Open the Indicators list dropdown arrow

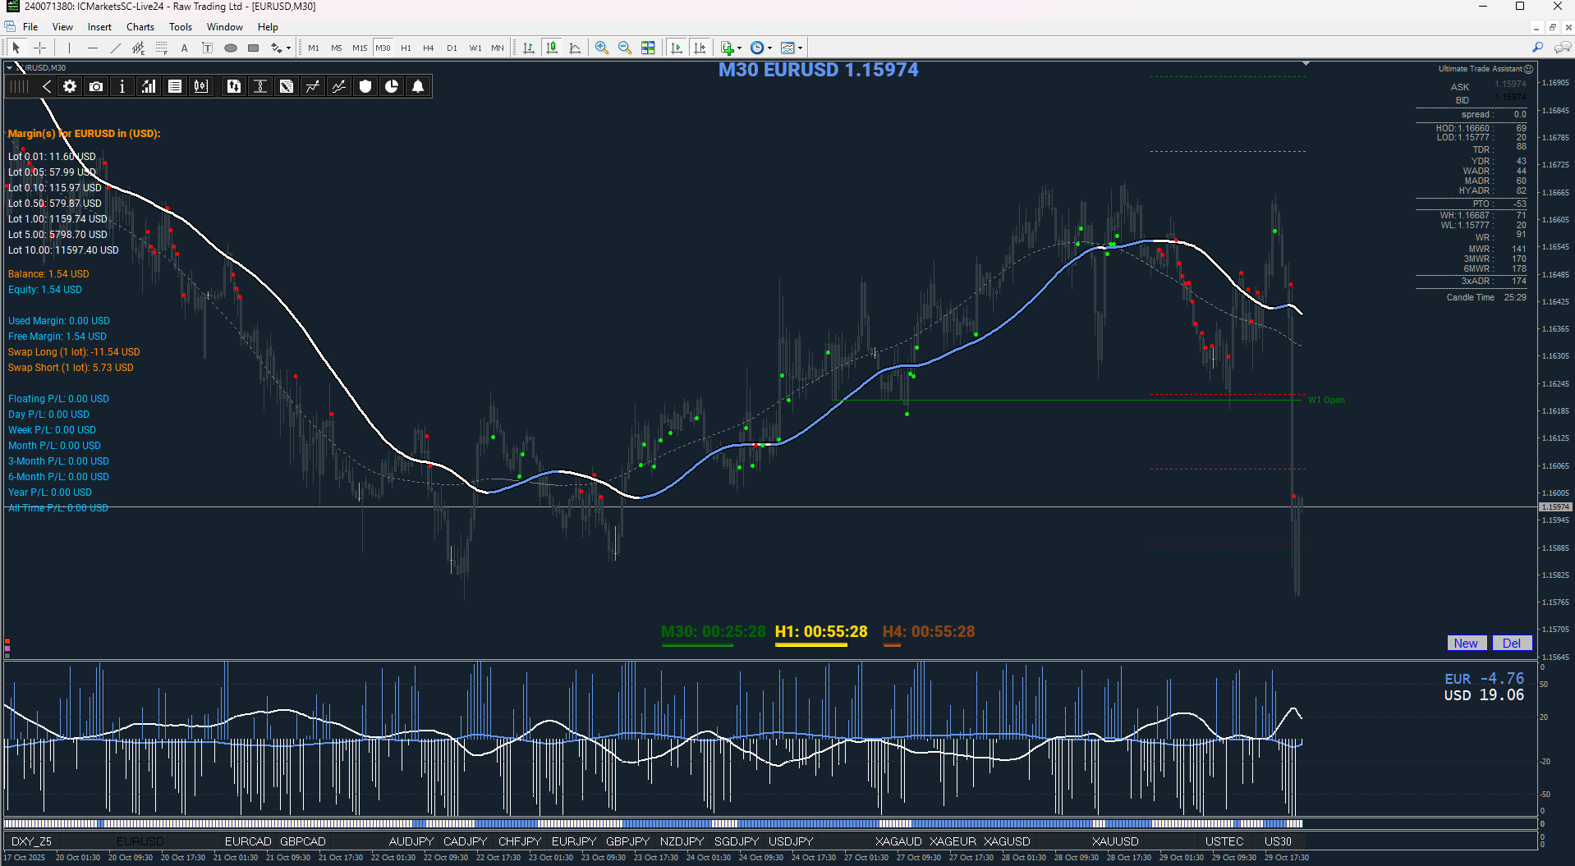pos(739,48)
